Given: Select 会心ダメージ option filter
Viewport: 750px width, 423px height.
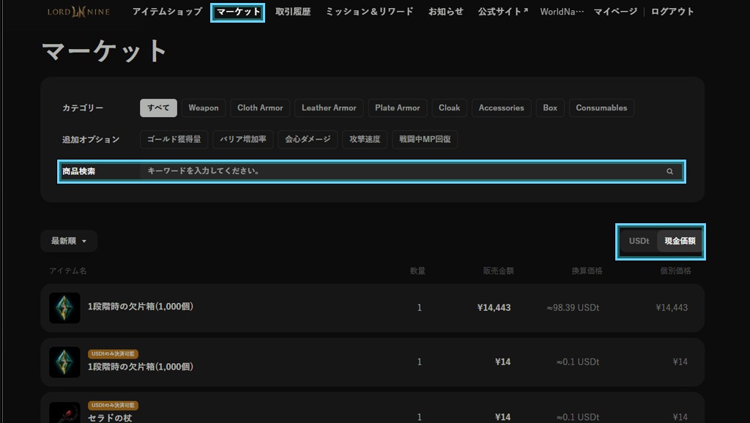Looking at the screenshot, I should [308, 139].
